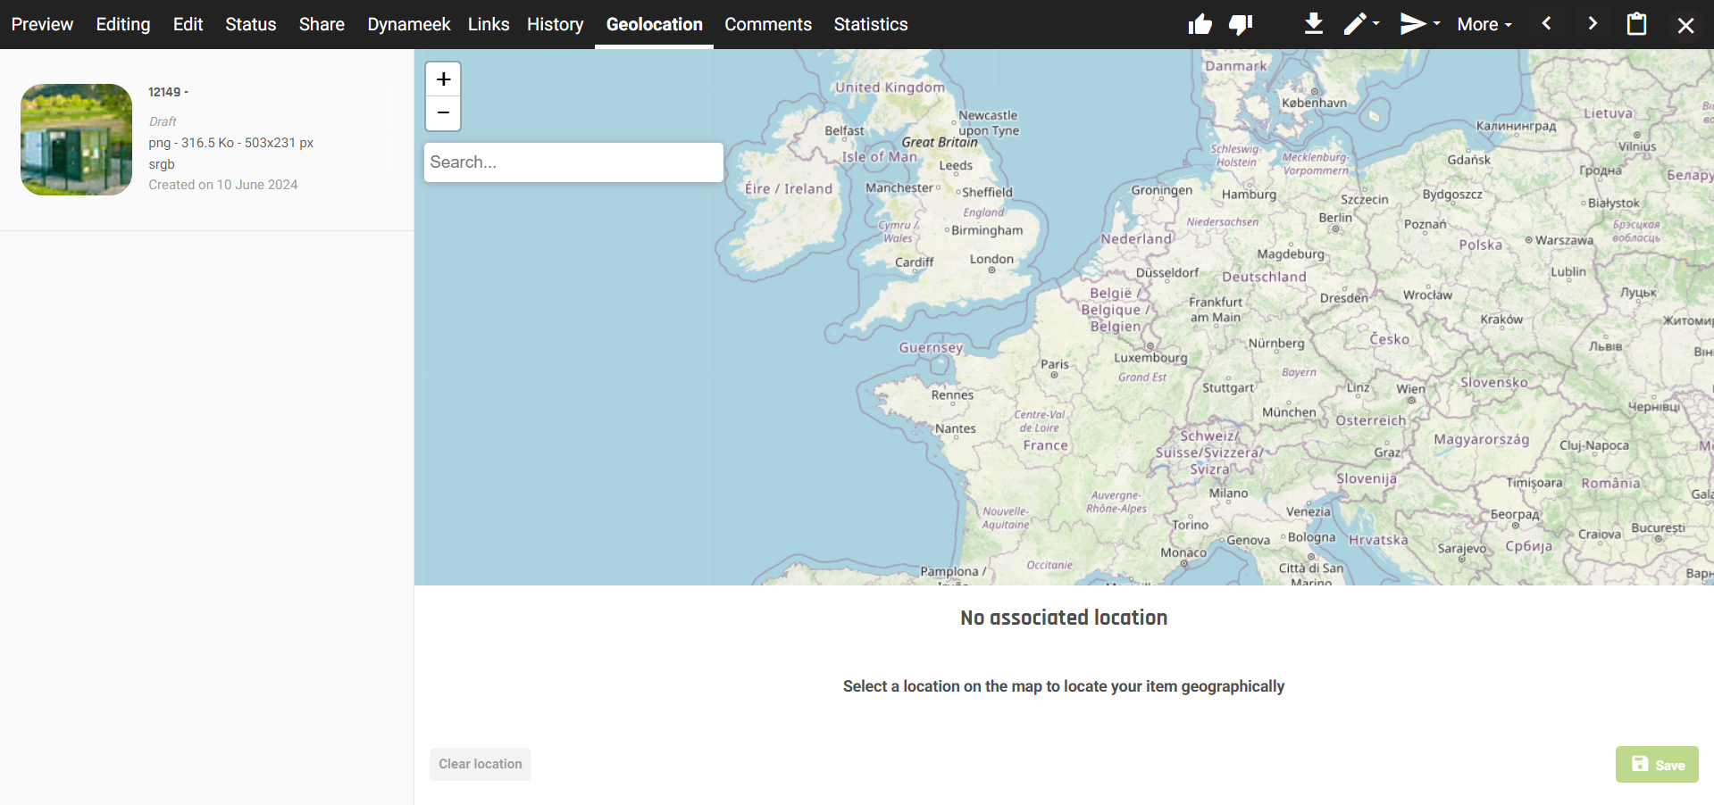Viewport: 1714px width, 805px height.
Task: Click the Clear location button
Action: click(x=481, y=764)
